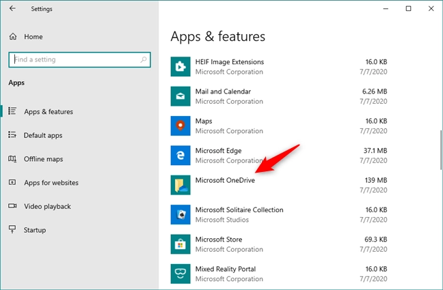The height and width of the screenshot is (290, 443).
Task: Open the Home icon in sidebar
Action: [13, 36]
